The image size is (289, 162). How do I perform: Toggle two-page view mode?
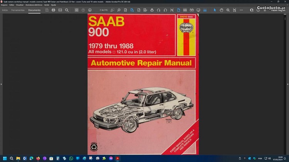(x=191, y=10)
